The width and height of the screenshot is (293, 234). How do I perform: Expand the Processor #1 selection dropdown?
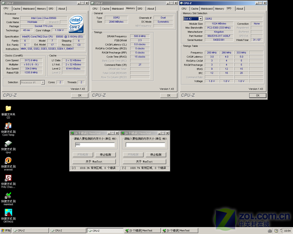point(43,82)
